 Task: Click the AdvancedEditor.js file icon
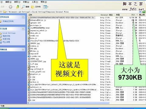tap(29, 20)
